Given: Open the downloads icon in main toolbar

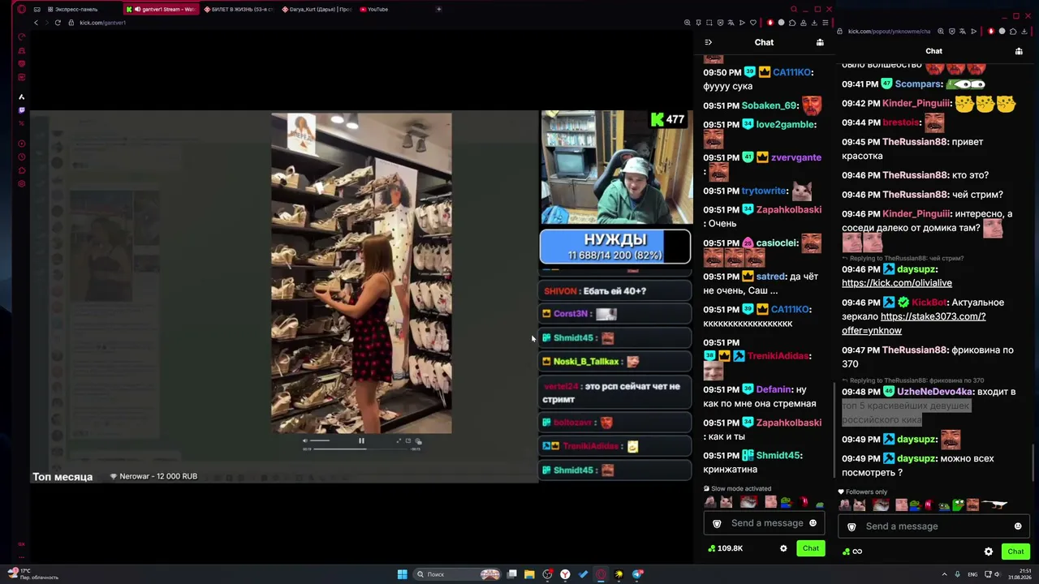Looking at the screenshot, I should (815, 23).
